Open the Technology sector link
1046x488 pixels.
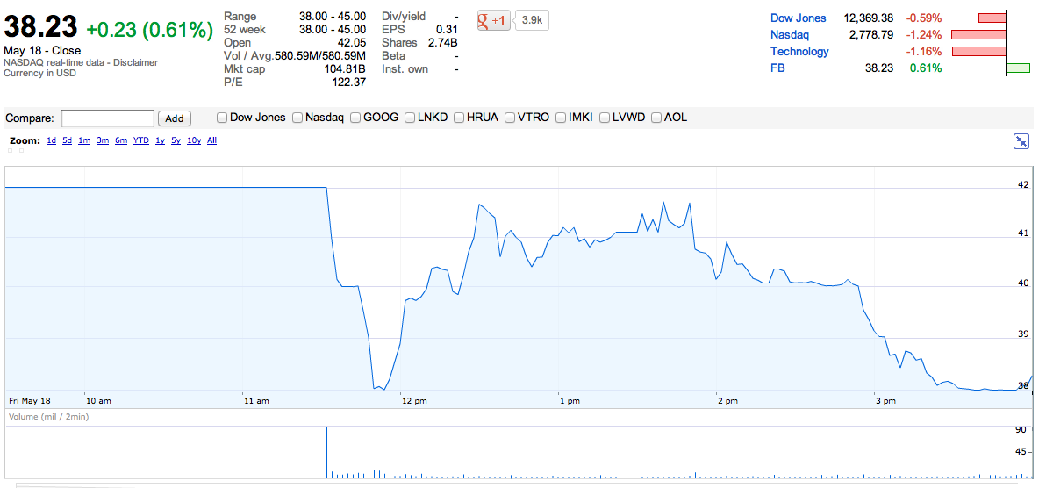pos(799,52)
